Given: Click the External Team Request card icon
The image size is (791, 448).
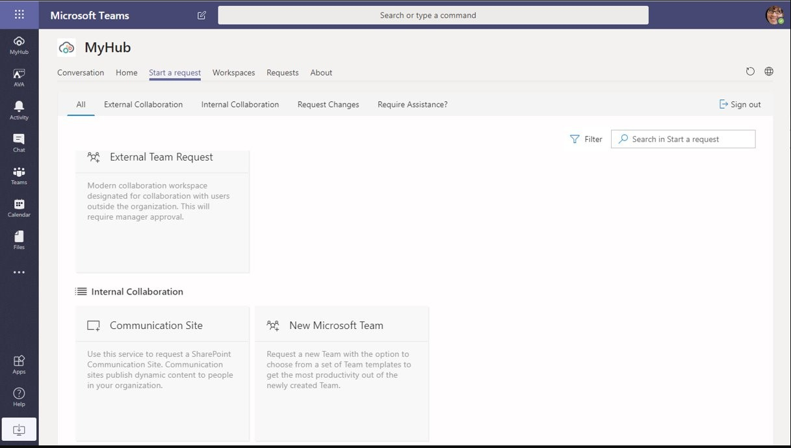Looking at the screenshot, I should (94, 157).
